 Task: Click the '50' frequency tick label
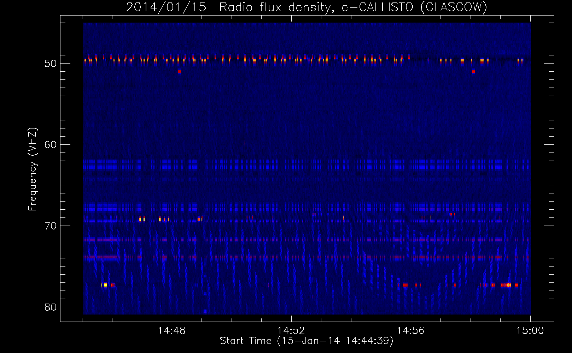[x=51, y=64]
